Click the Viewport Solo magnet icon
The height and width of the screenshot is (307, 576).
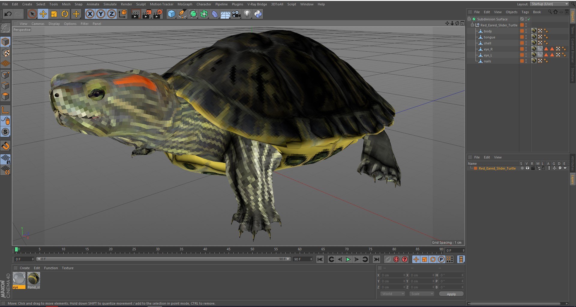(5, 146)
